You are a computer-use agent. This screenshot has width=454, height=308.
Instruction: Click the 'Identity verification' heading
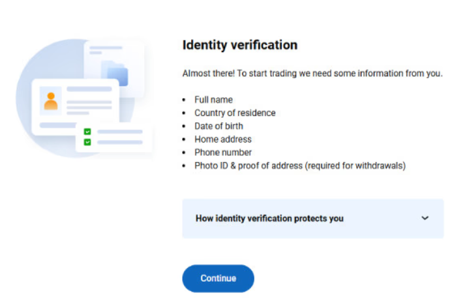[239, 46]
